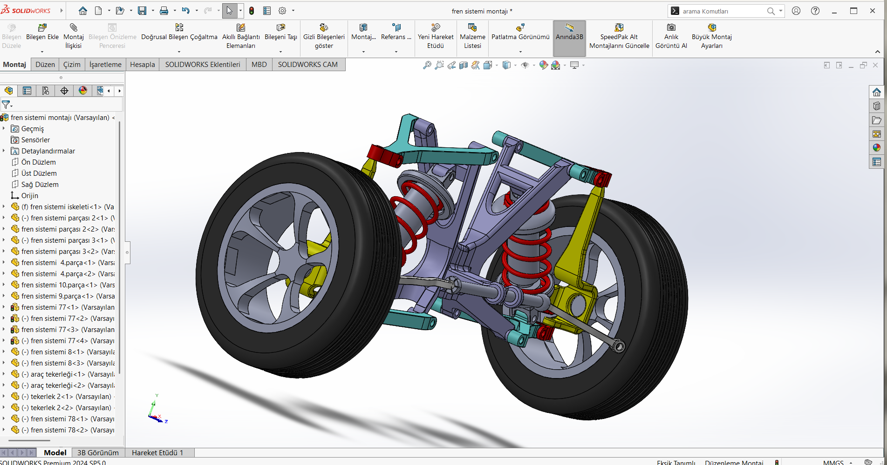Viewport: 887px width, 465px height.
Task: Open the ConfigurationManager tab icon
Action: point(46,91)
